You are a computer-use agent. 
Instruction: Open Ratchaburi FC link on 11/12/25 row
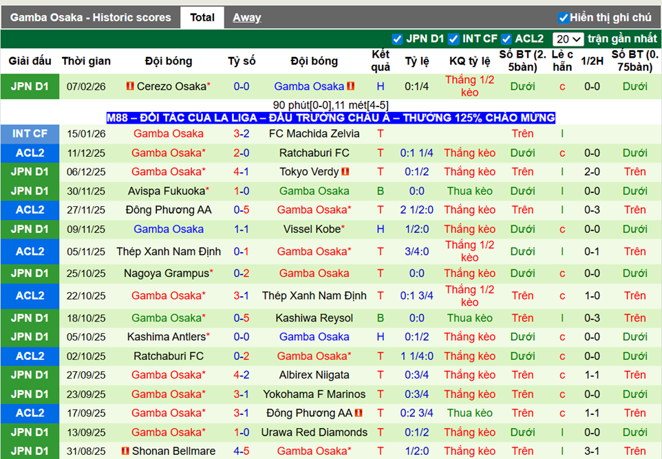click(x=314, y=153)
